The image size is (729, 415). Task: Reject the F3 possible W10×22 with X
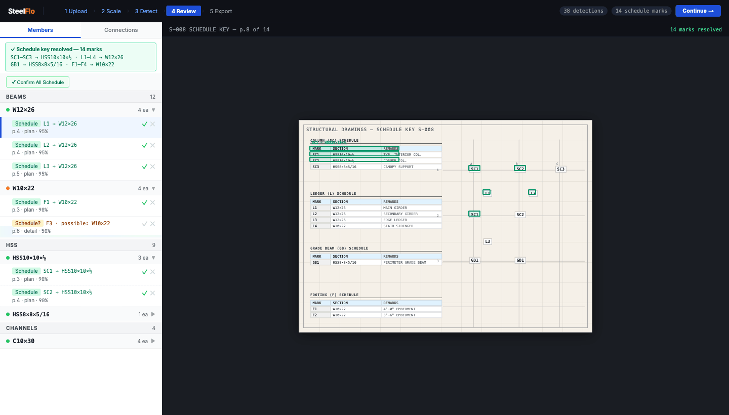(x=153, y=224)
